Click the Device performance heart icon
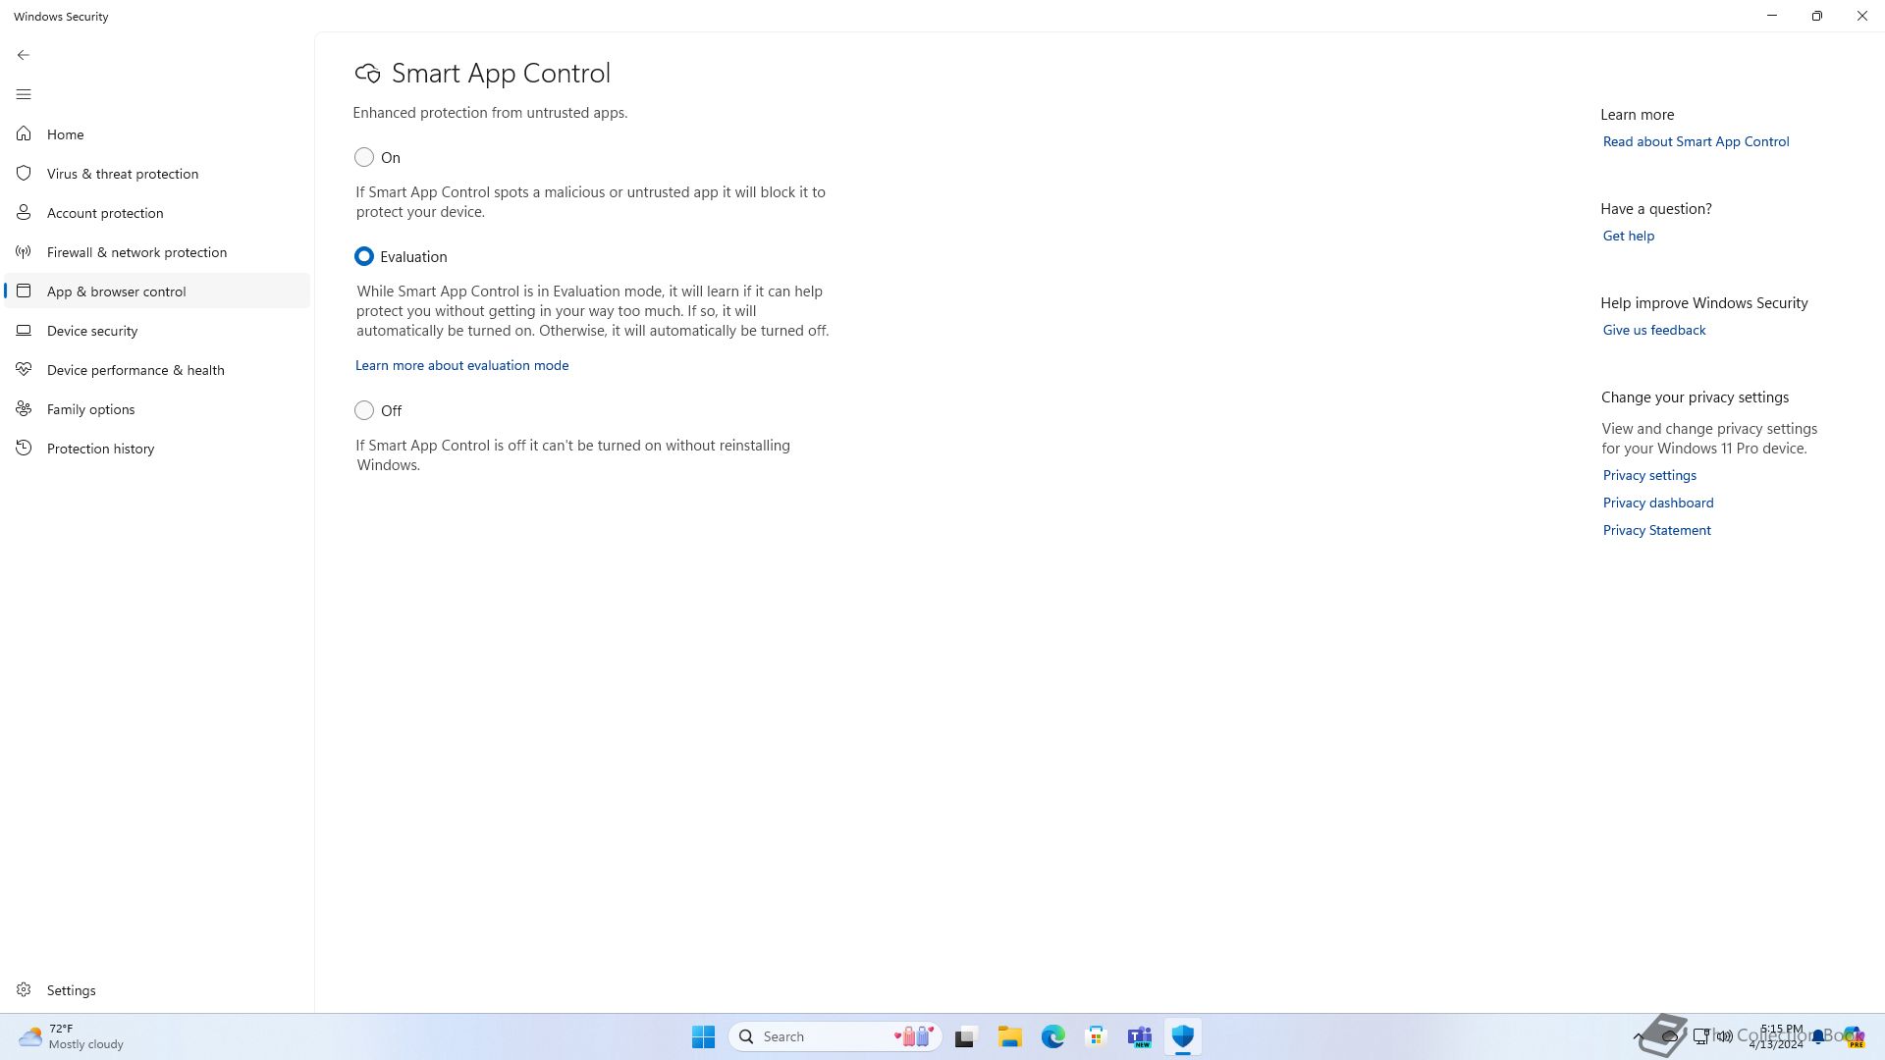 click(24, 369)
